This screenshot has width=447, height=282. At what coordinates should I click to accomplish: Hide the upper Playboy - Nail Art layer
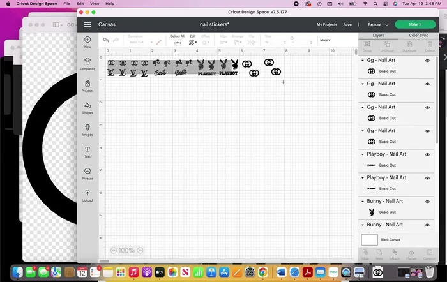tap(427, 154)
